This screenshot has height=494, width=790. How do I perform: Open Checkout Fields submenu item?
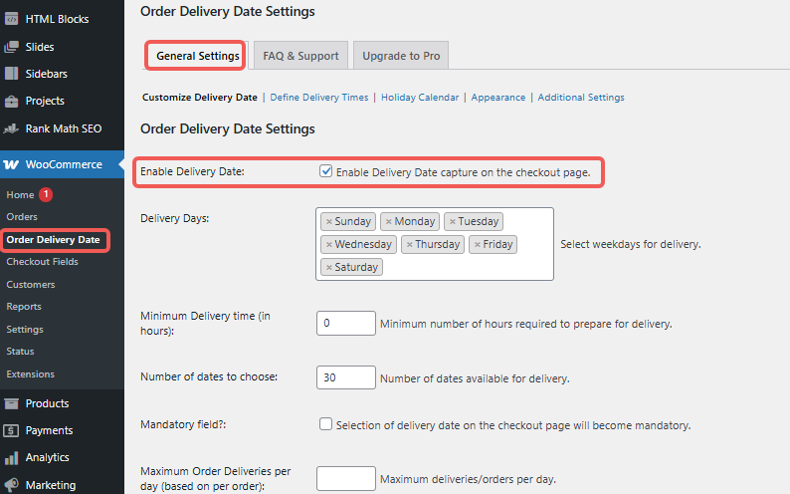(42, 262)
